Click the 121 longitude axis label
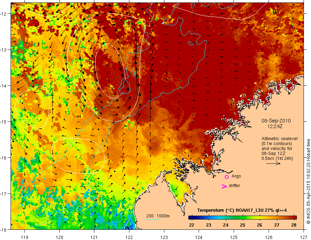The width and height of the screenshot is (311, 240). coord(94,237)
